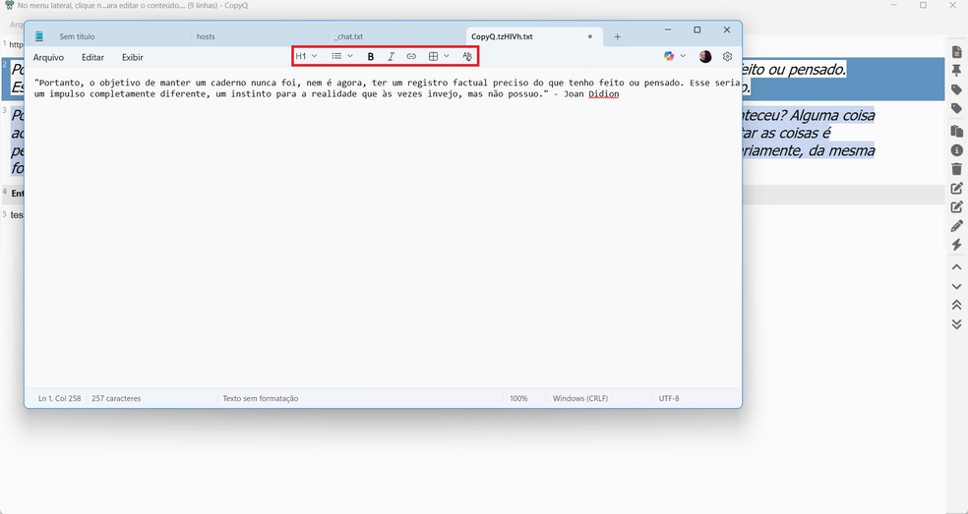Click the CopyQ app icon in title bar
Screen dimensions: 968x514
9,6
